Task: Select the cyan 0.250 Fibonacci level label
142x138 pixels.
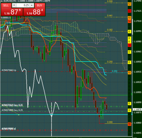Action: tap(115, 71)
